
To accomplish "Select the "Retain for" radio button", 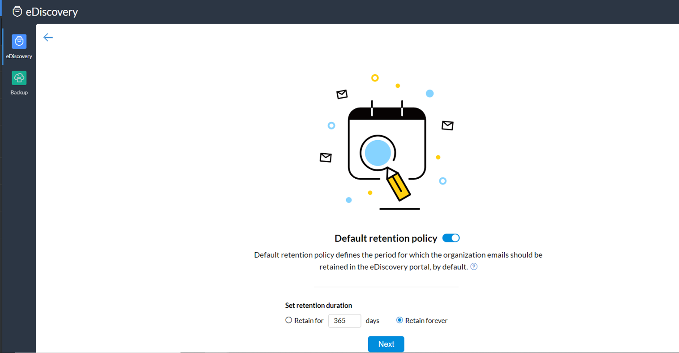I will (289, 320).
